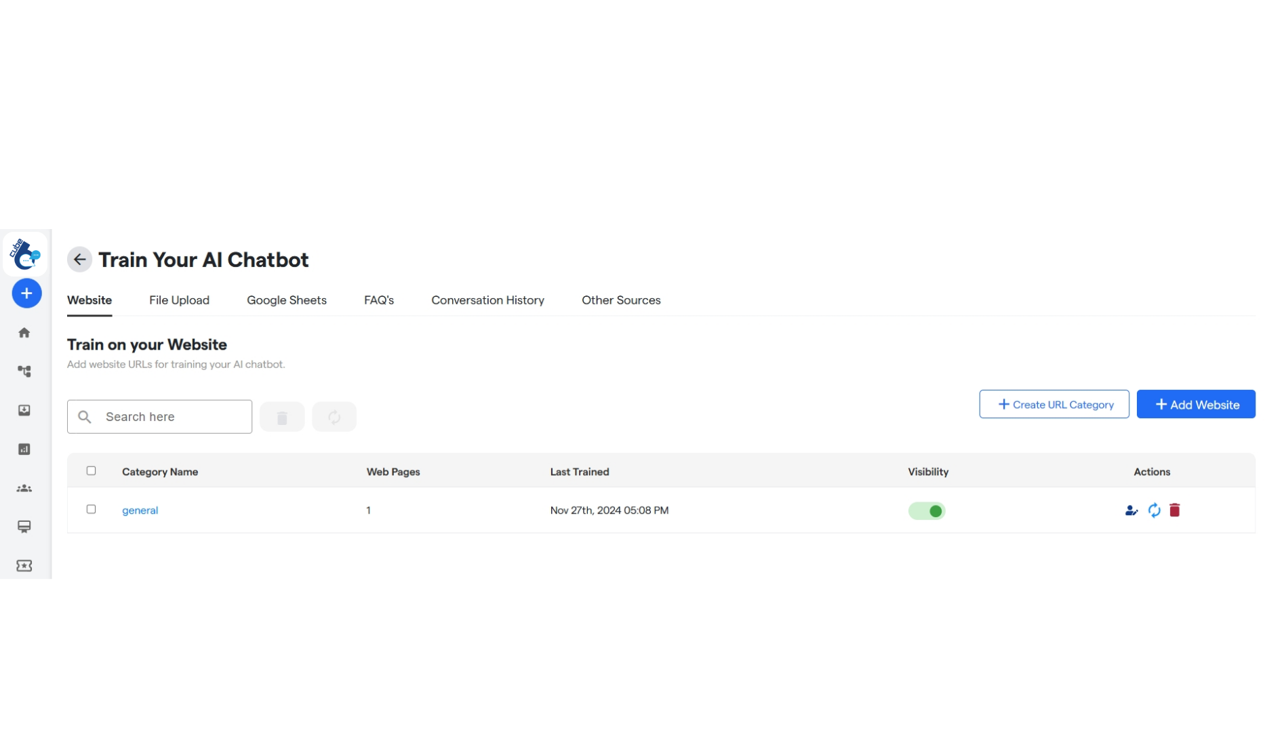The image size is (1265, 732).
Task: Go back using the arrow beside title
Action: (x=79, y=260)
